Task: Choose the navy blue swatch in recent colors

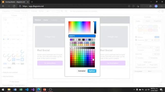Action: (89, 40)
